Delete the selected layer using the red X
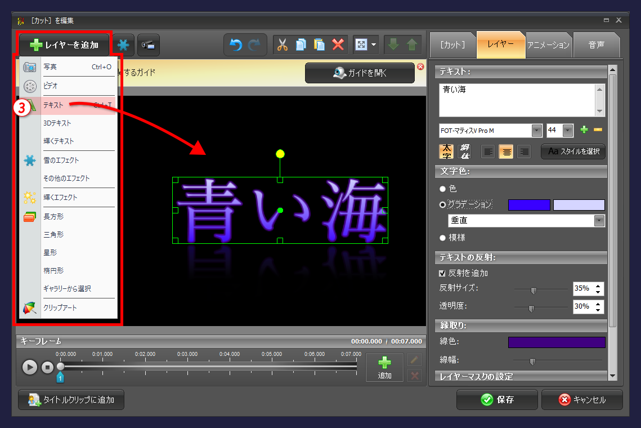Screen dimensions: 641x428 point(337,45)
